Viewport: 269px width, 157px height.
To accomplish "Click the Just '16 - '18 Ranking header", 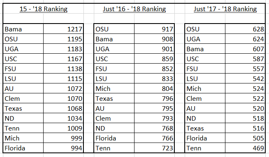I will (134, 9).
